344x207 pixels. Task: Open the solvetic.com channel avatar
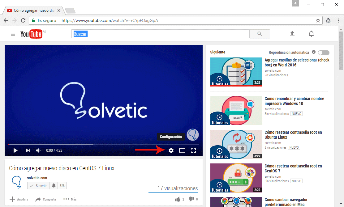click(17, 182)
